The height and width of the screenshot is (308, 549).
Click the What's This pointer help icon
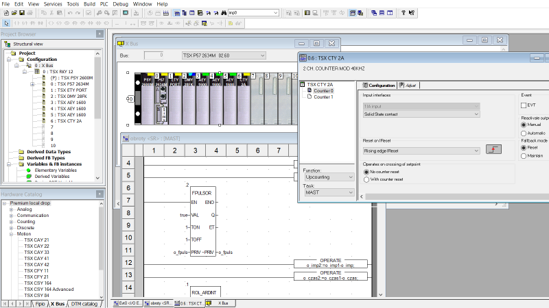click(411, 13)
